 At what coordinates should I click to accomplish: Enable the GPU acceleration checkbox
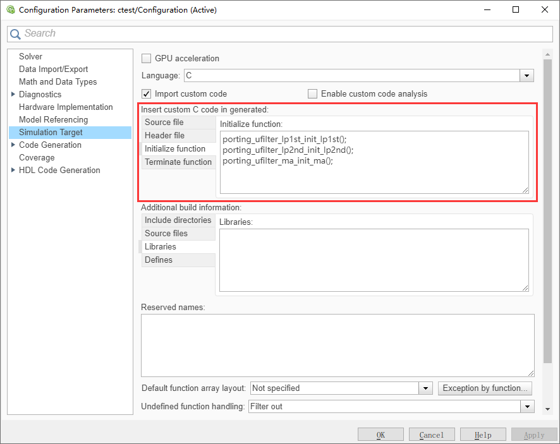coord(146,58)
